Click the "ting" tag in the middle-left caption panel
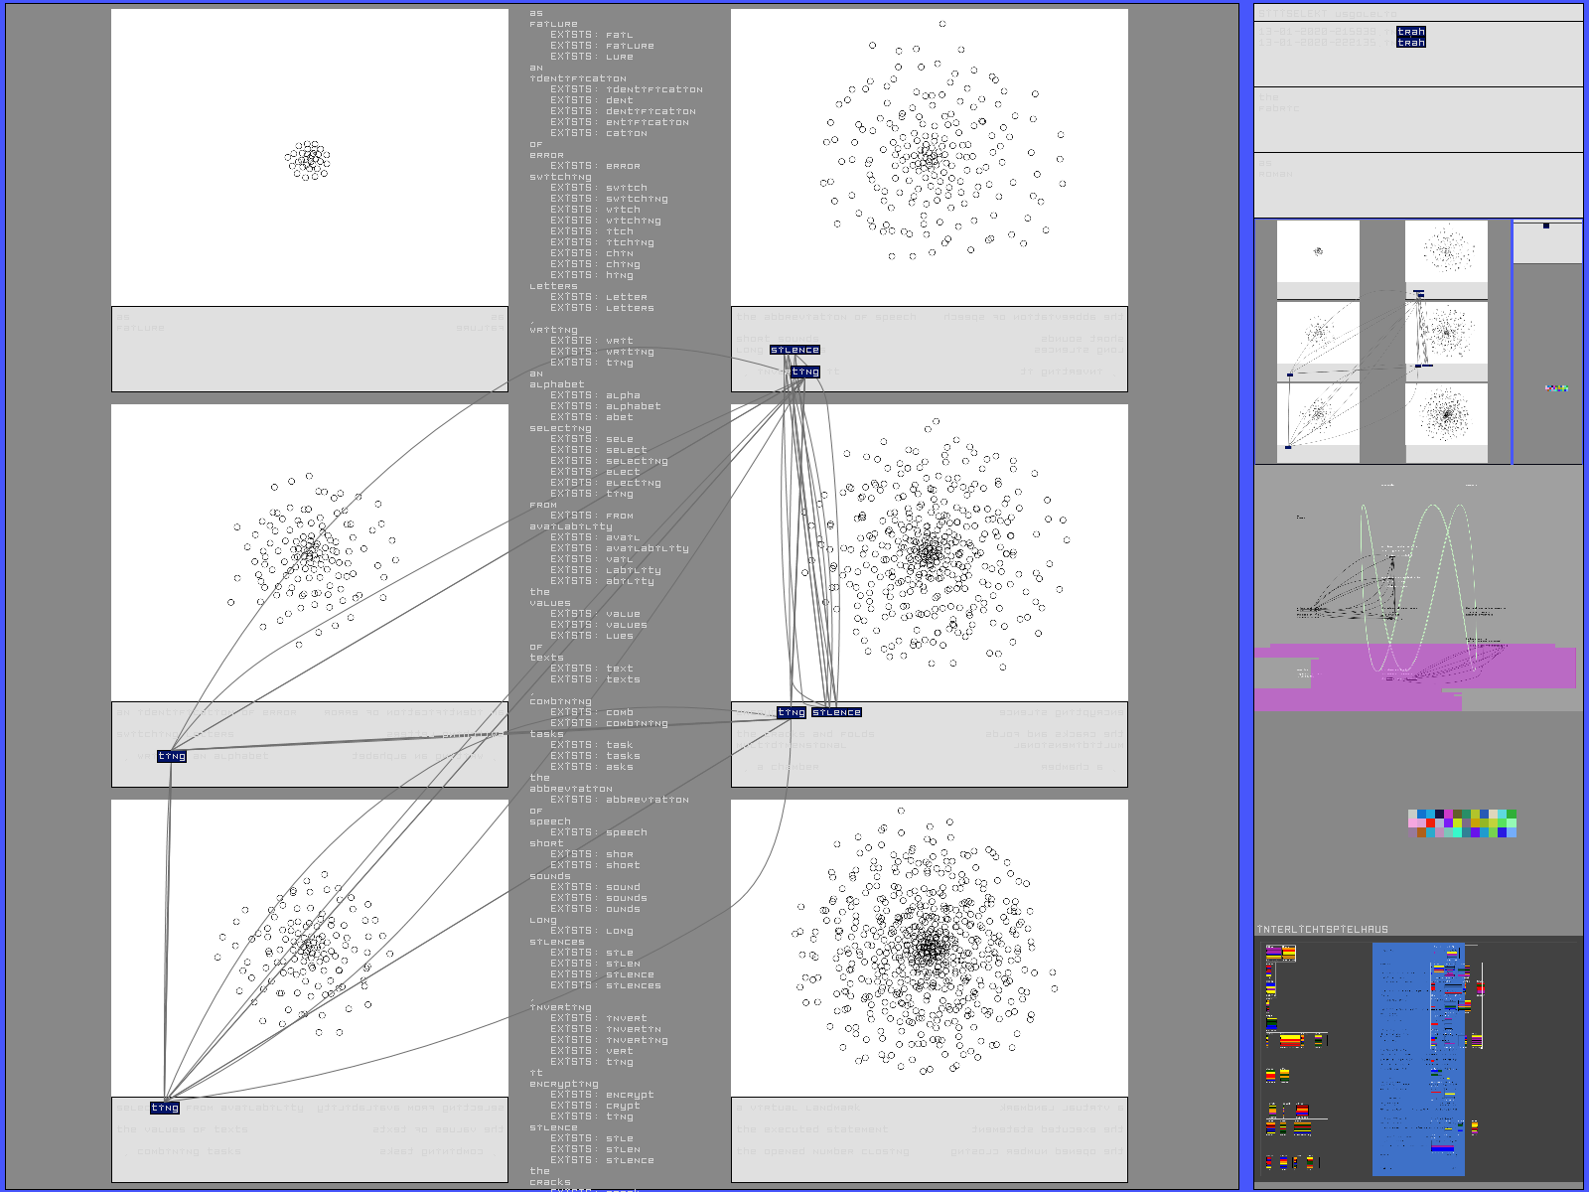 (172, 756)
